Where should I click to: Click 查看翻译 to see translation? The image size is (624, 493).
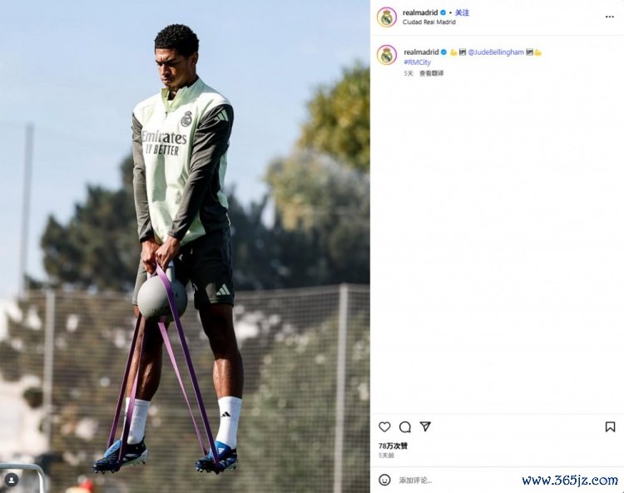tap(431, 73)
